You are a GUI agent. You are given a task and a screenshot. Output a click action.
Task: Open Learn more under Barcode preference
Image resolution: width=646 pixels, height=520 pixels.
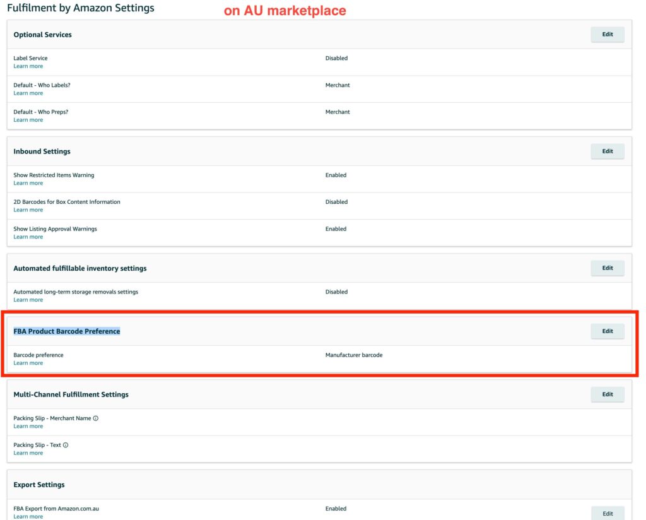tap(28, 363)
